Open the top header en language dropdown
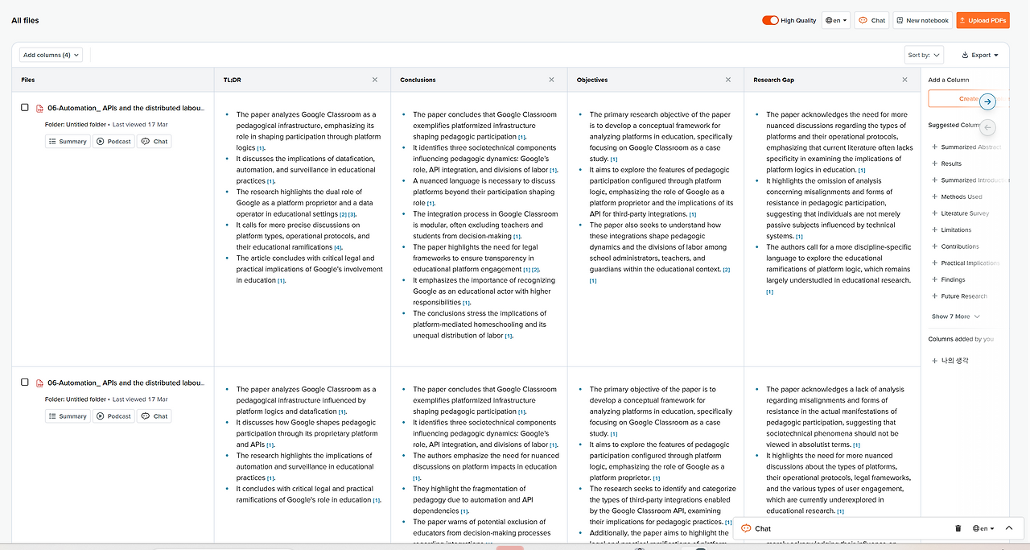 pyautogui.click(x=837, y=20)
